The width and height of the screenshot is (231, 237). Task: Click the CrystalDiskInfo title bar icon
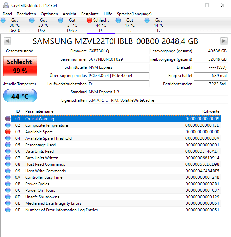coord(6,5)
